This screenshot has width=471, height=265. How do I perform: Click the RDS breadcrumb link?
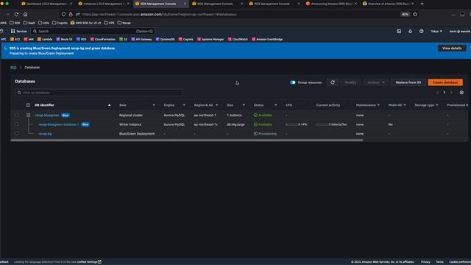pos(13,67)
